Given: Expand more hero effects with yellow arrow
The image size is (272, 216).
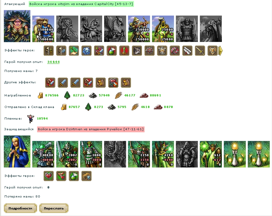Looking at the screenshot, I should (x=221, y=51).
